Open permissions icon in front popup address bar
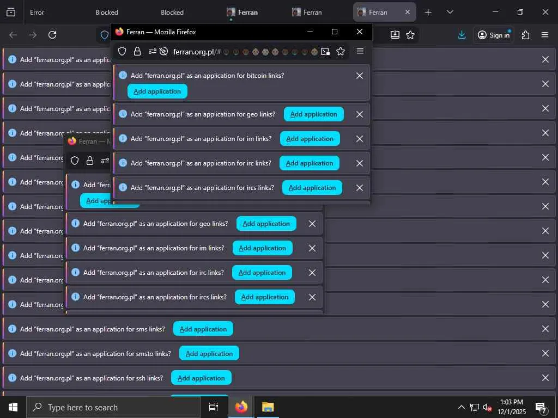Screen dimensions: 558x418 pyautogui.click(x=153, y=52)
